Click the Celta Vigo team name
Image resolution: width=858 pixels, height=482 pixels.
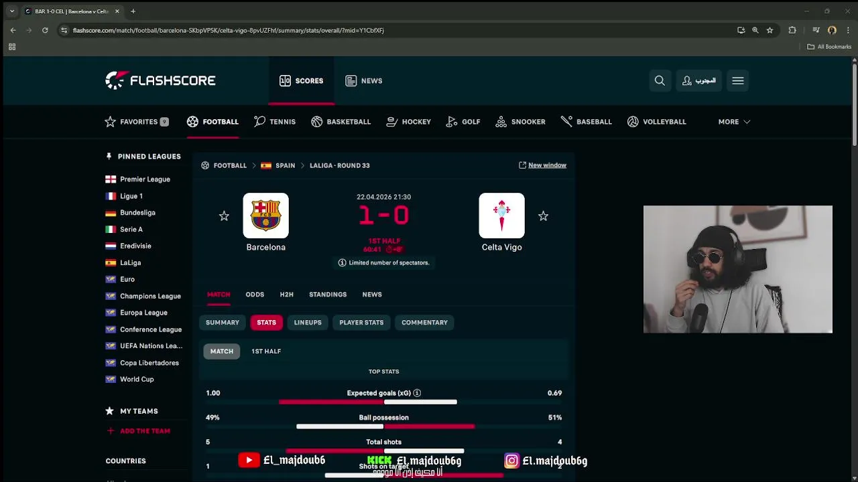[x=501, y=248]
